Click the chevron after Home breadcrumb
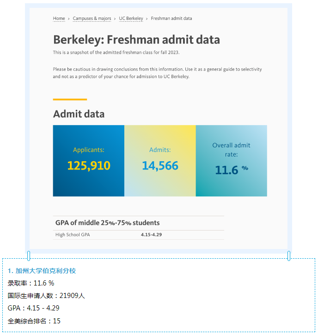The height and width of the screenshot is (334, 318). coord(68,19)
